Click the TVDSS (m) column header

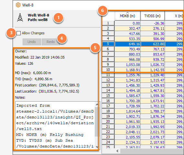152,16
